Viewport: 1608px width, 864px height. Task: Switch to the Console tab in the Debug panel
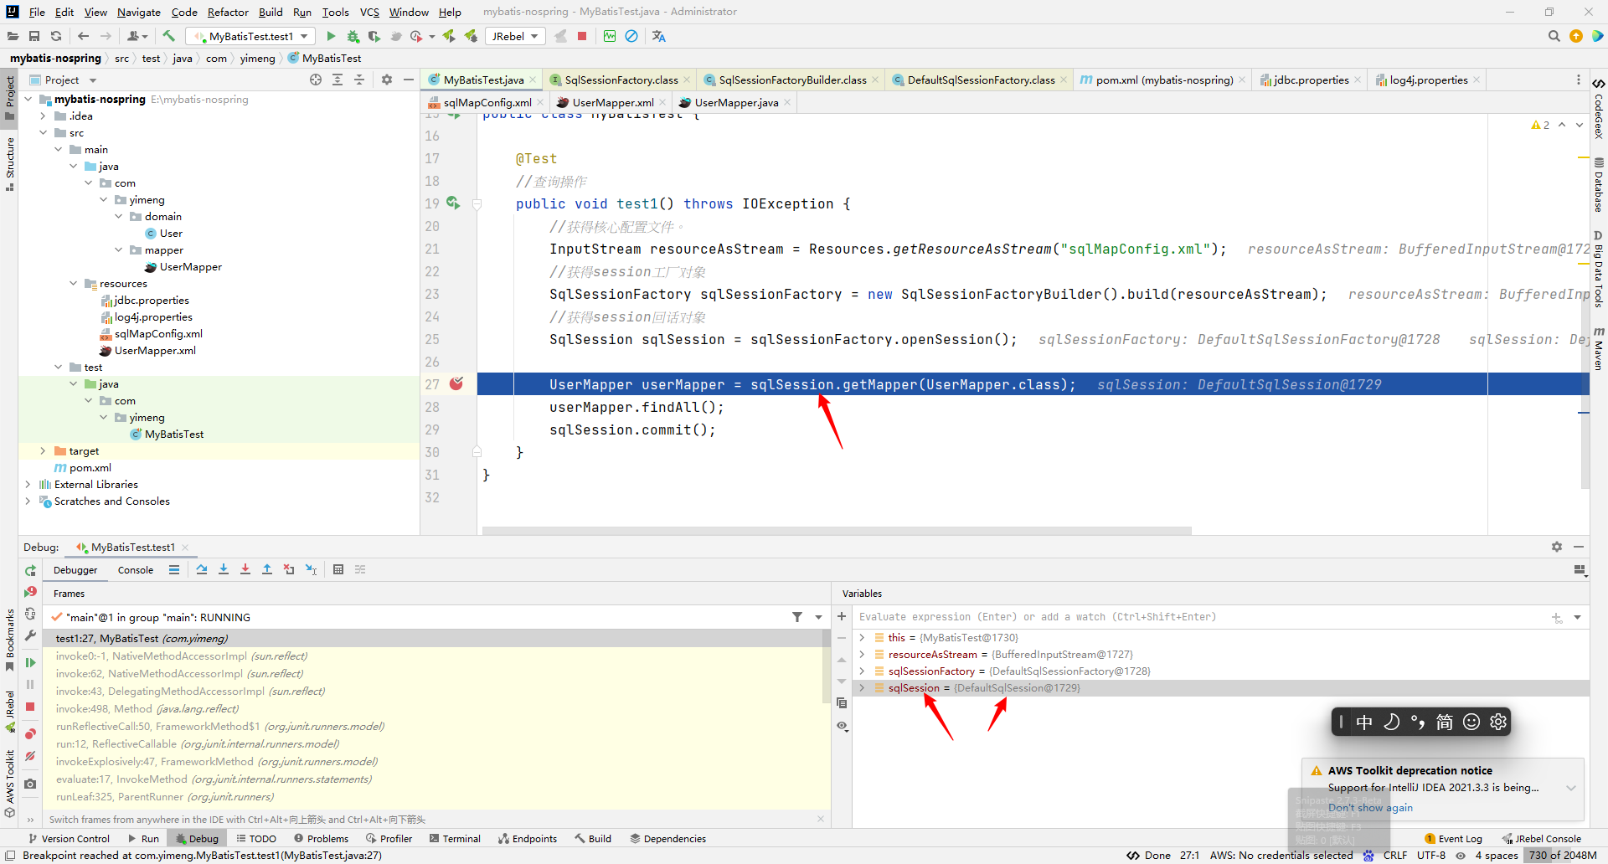136,570
